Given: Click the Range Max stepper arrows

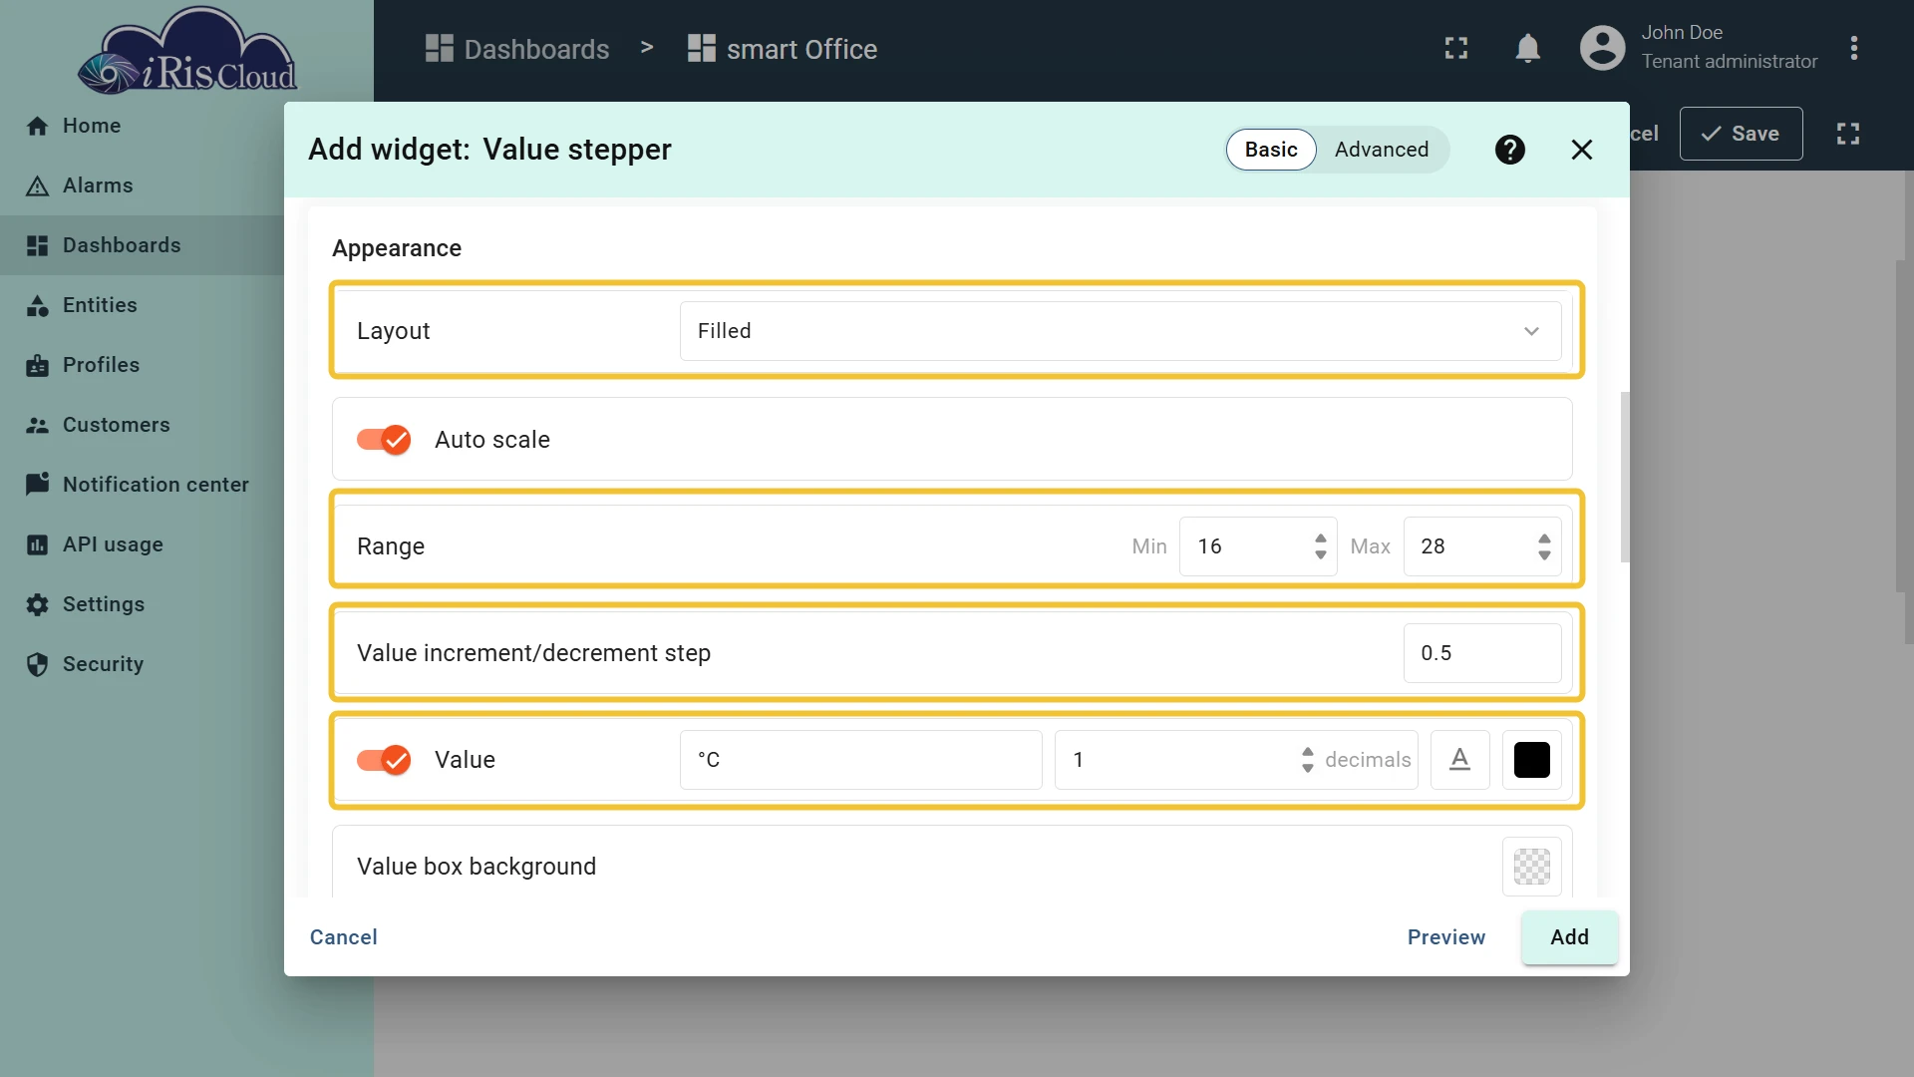Looking at the screenshot, I should point(1544,546).
